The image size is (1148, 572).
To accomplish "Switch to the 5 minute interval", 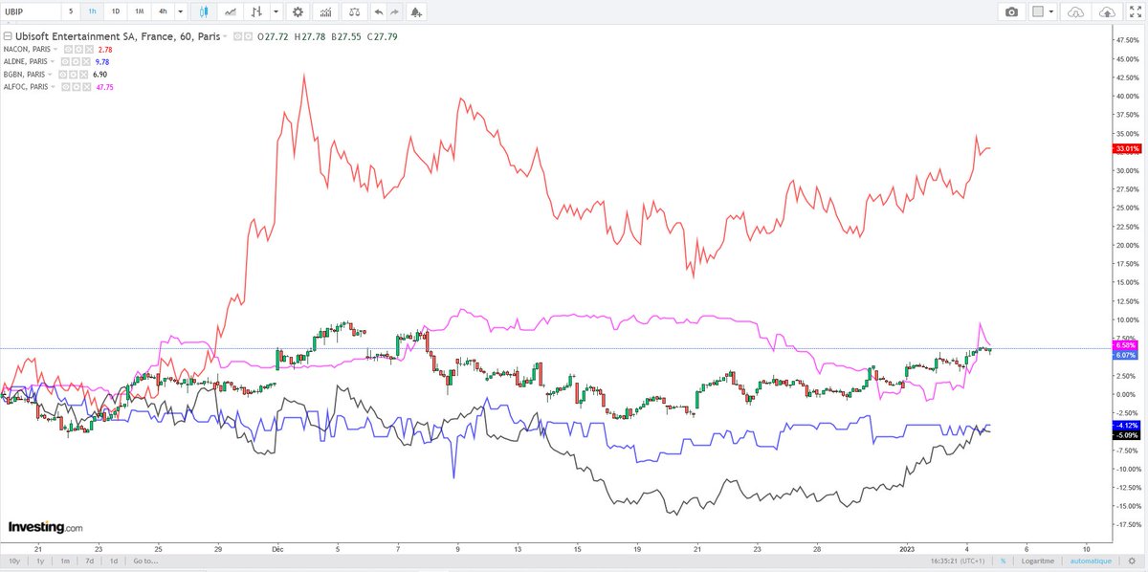I will pos(71,11).
